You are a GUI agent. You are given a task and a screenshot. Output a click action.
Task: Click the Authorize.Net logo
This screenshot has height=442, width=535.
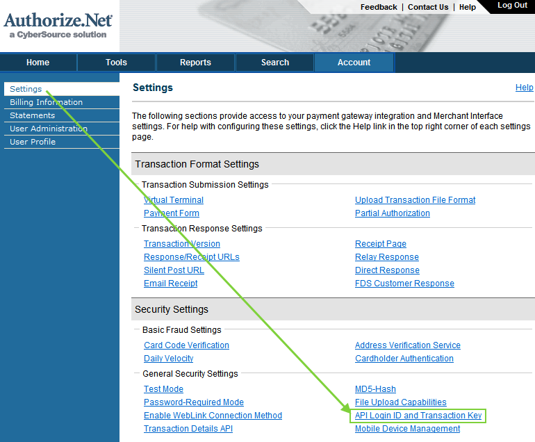pyautogui.click(x=58, y=26)
